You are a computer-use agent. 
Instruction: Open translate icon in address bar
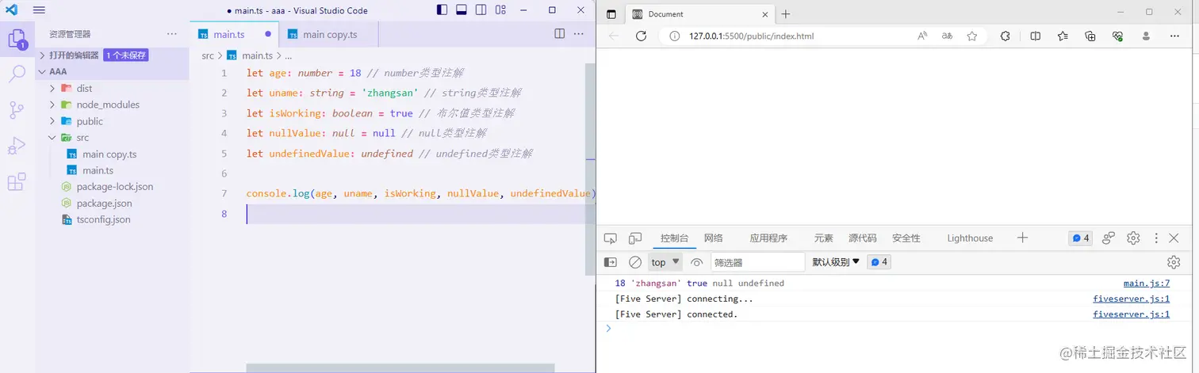click(947, 36)
